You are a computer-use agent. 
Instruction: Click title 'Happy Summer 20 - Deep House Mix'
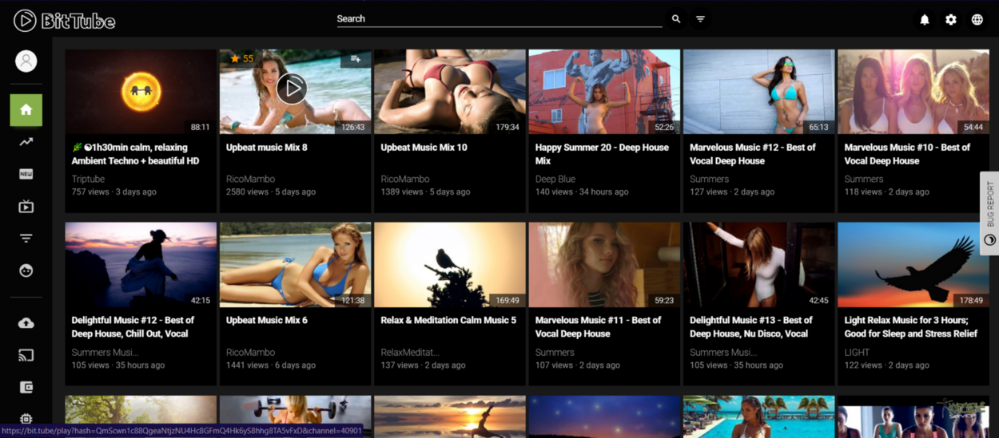click(x=603, y=154)
